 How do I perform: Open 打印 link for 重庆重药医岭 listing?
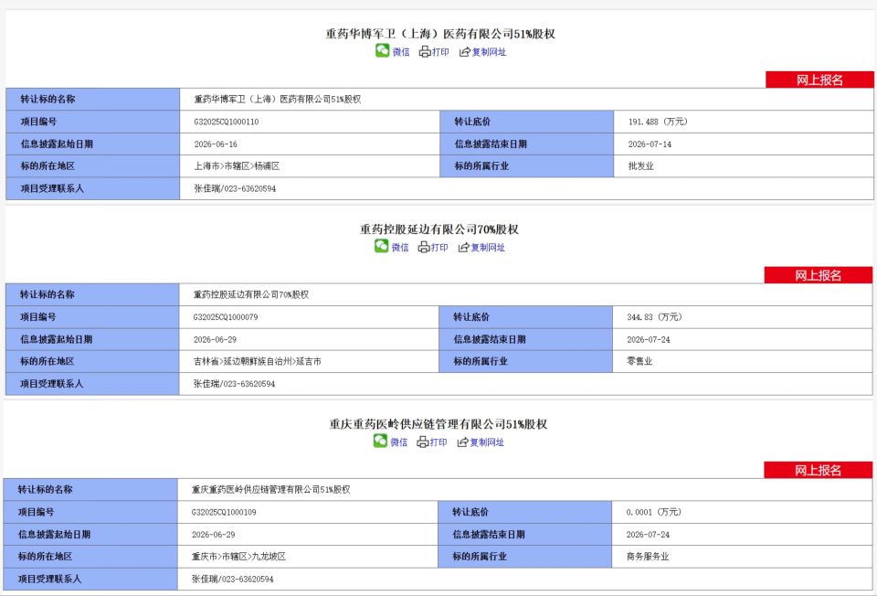tap(438, 442)
